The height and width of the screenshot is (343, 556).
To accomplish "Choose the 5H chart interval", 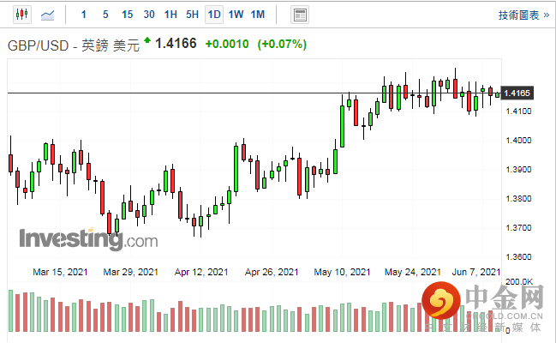I will [x=192, y=15].
